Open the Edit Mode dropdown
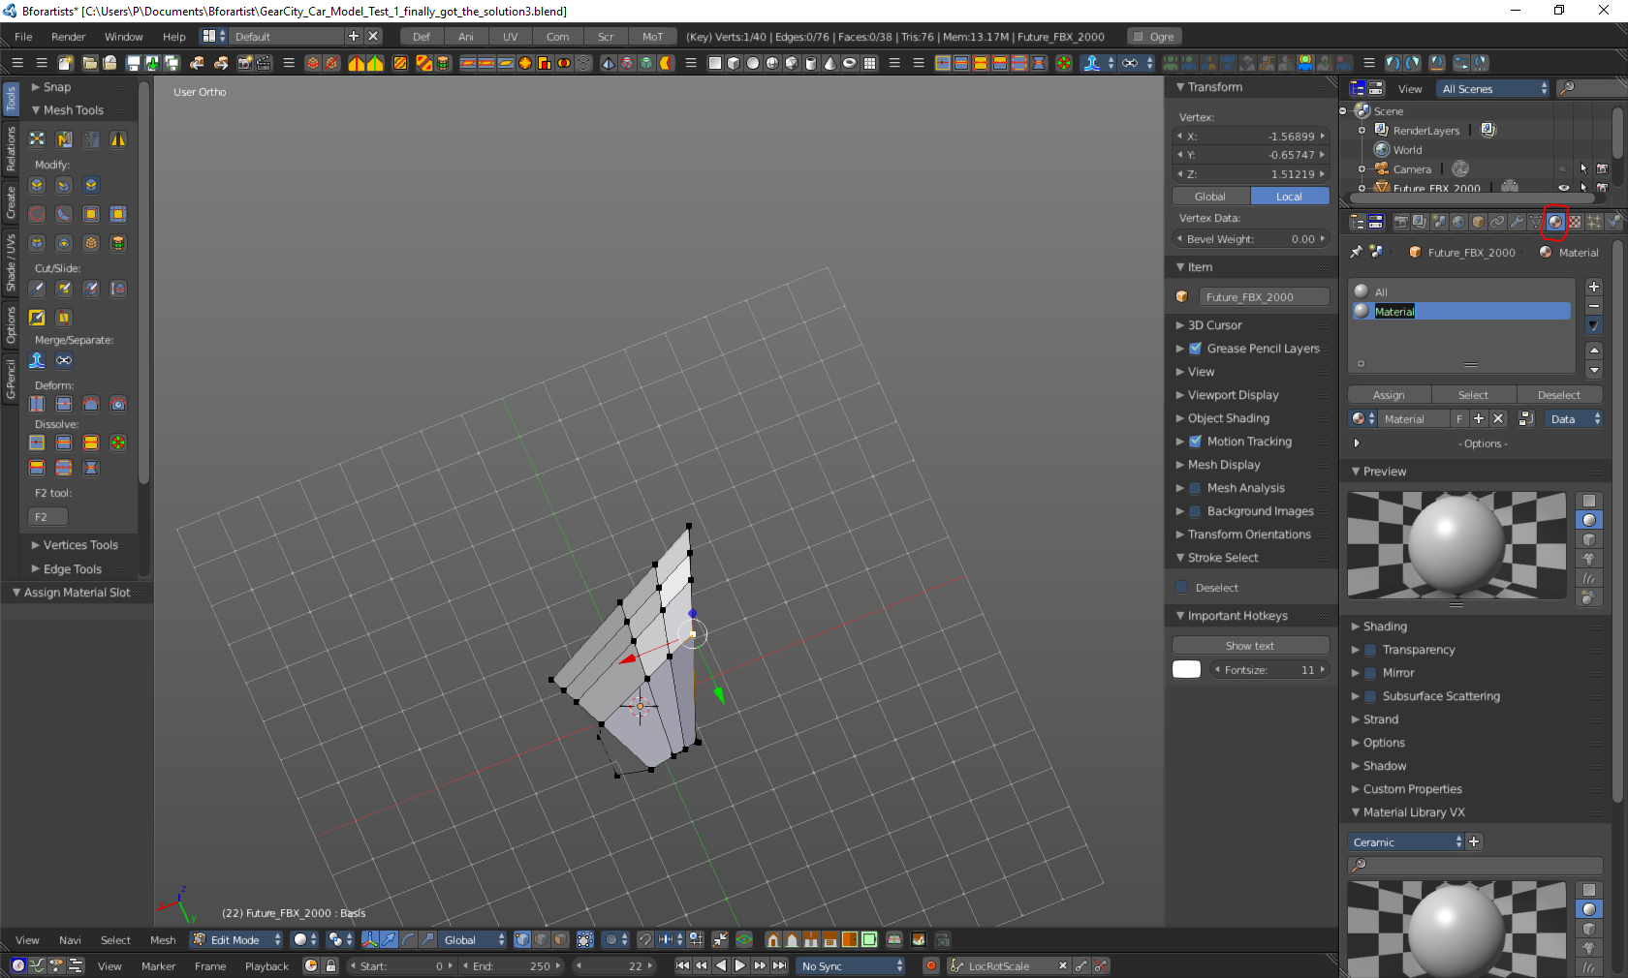The width and height of the screenshot is (1628, 978). coord(237,939)
